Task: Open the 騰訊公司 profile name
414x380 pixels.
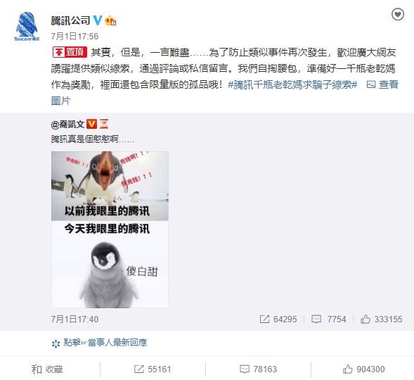Action: pyautogui.click(x=70, y=20)
